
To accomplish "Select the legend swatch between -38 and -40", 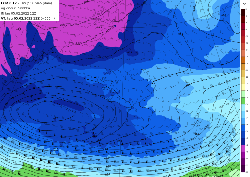I will click(x=243, y=135).
